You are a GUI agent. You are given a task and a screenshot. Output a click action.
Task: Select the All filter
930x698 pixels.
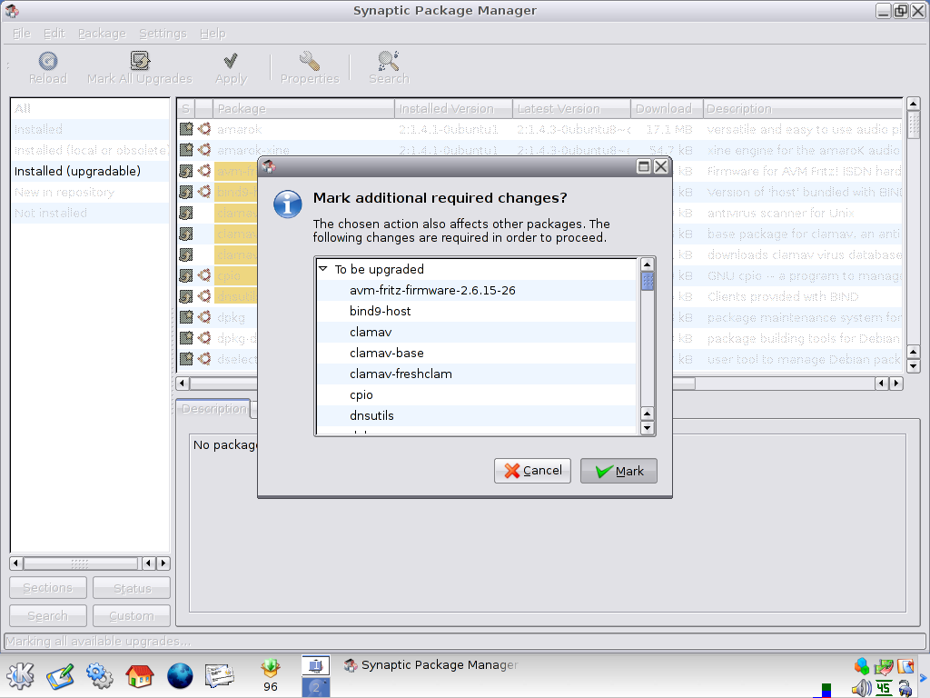tap(90, 109)
